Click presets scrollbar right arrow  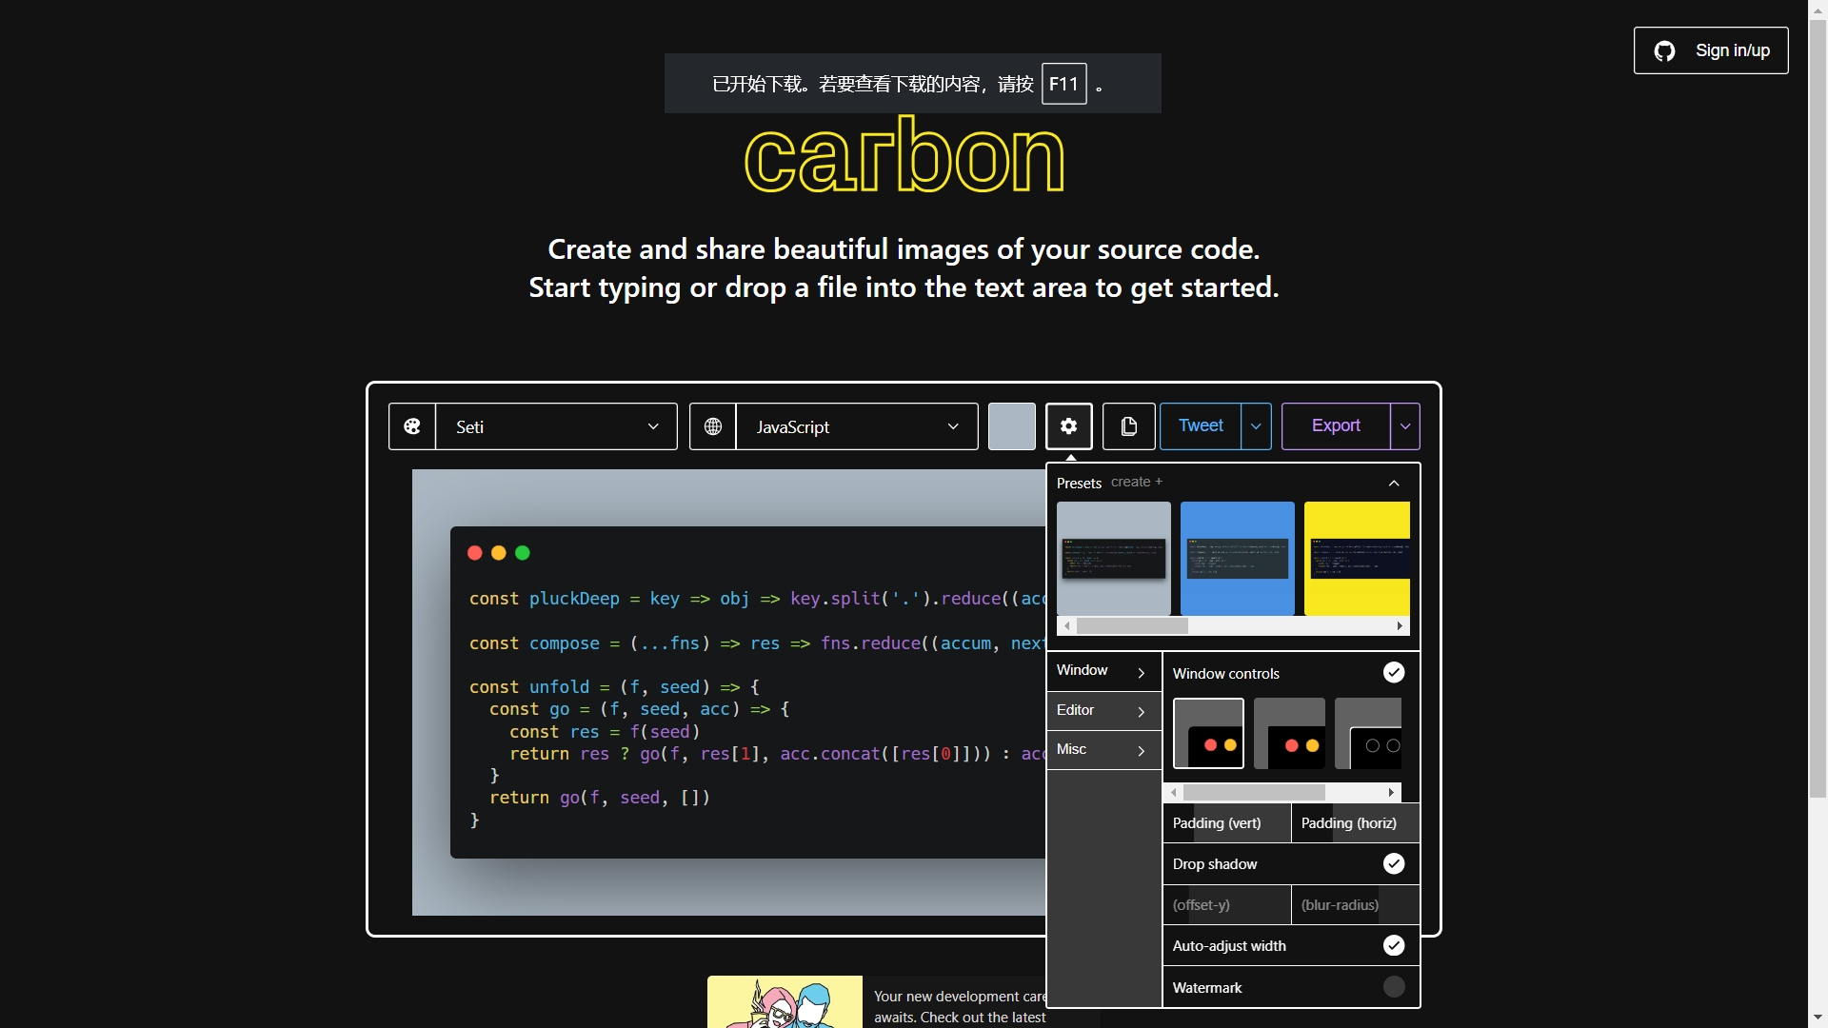(x=1400, y=625)
